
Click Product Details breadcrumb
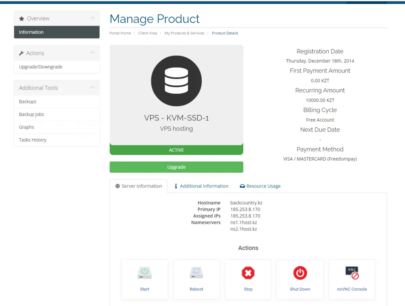[x=225, y=33]
